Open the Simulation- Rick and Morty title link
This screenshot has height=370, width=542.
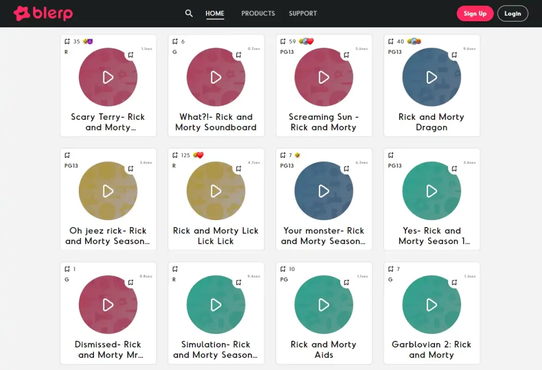[216, 350]
